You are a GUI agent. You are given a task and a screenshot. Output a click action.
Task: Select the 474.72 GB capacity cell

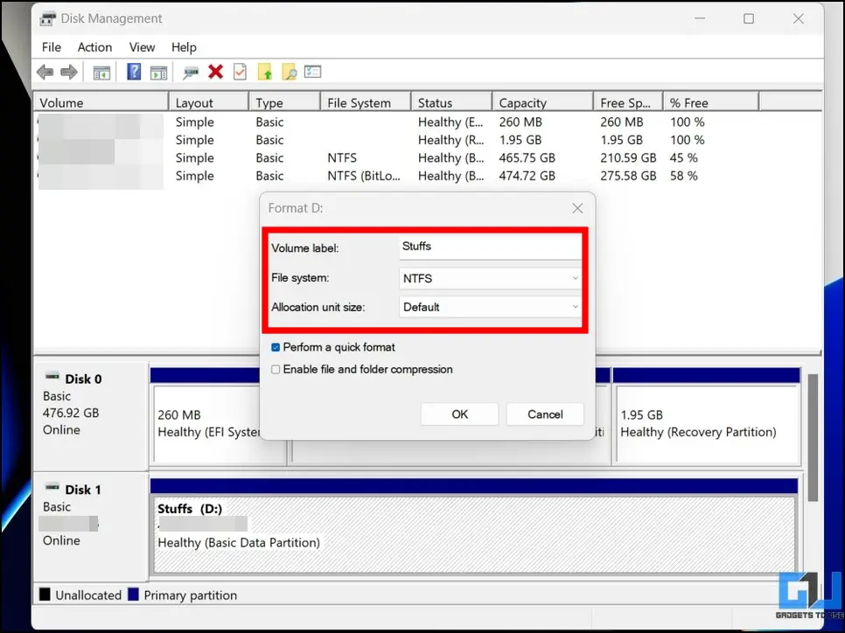click(527, 176)
